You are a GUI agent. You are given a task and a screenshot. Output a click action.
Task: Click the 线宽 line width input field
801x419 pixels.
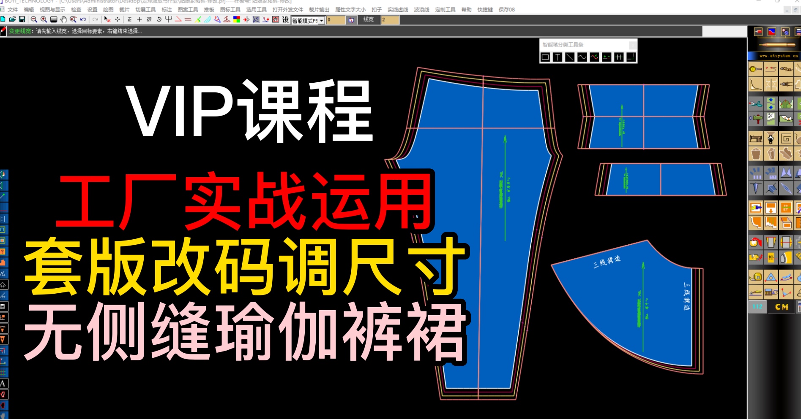coord(390,20)
